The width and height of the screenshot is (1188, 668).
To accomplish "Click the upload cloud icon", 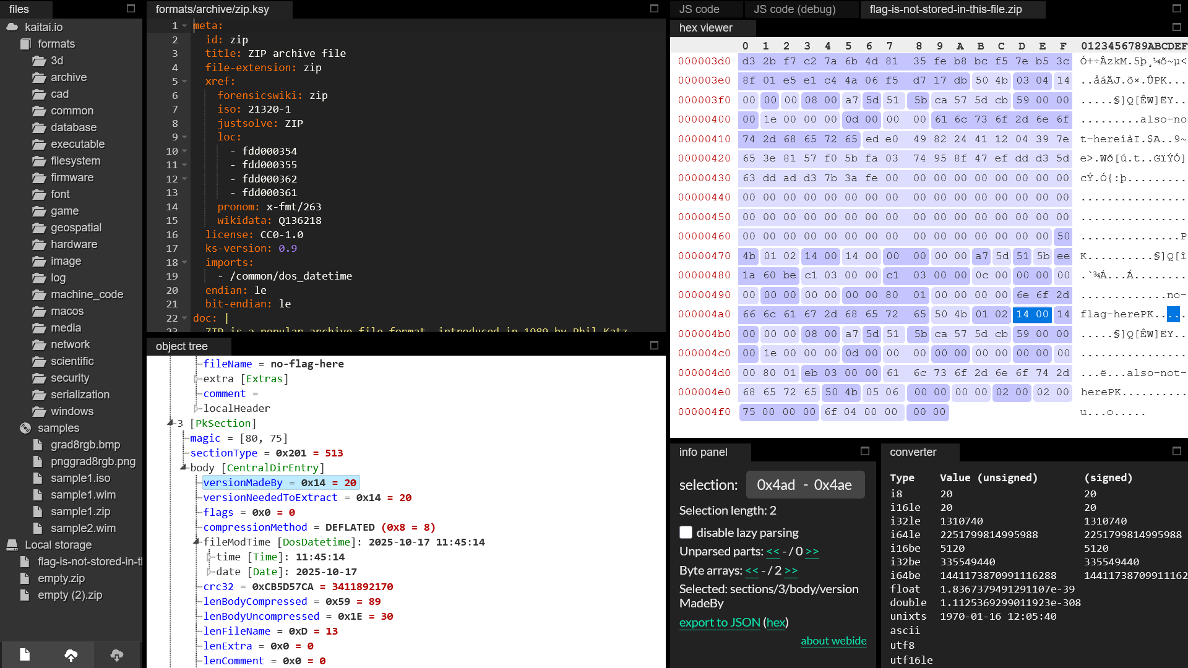I will point(71,655).
